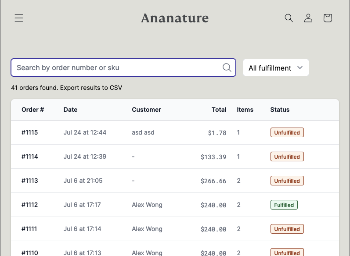Click the magnifier inside order search box

[227, 68]
